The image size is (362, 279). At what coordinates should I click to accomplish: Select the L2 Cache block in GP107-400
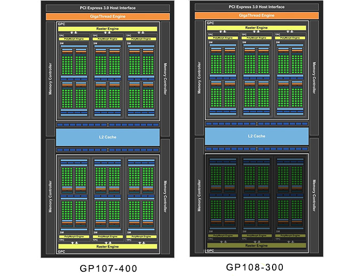pos(108,137)
